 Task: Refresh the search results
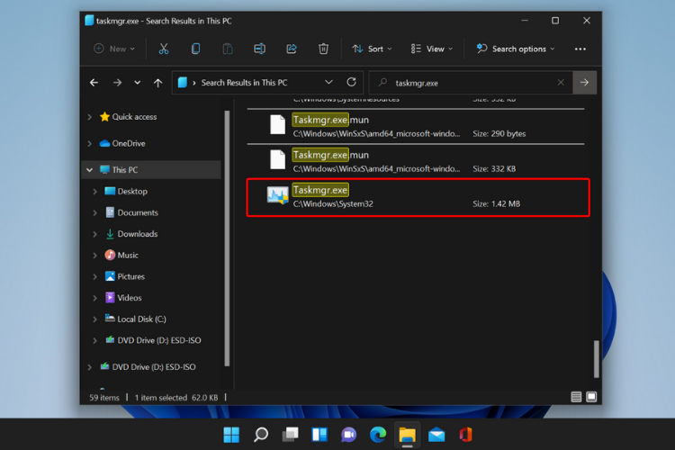coord(351,82)
